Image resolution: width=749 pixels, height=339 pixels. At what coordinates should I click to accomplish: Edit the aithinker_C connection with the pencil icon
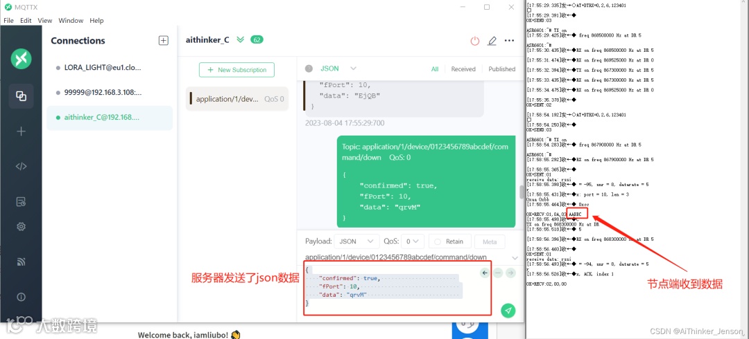(492, 41)
